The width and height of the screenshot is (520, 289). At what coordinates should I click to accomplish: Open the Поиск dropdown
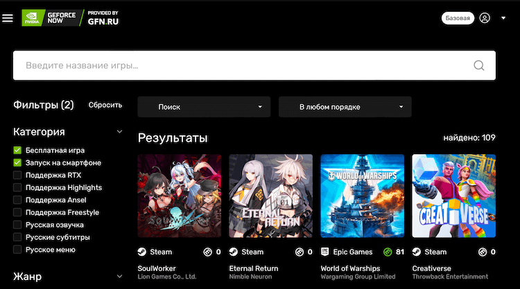pyautogui.click(x=204, y=106)
